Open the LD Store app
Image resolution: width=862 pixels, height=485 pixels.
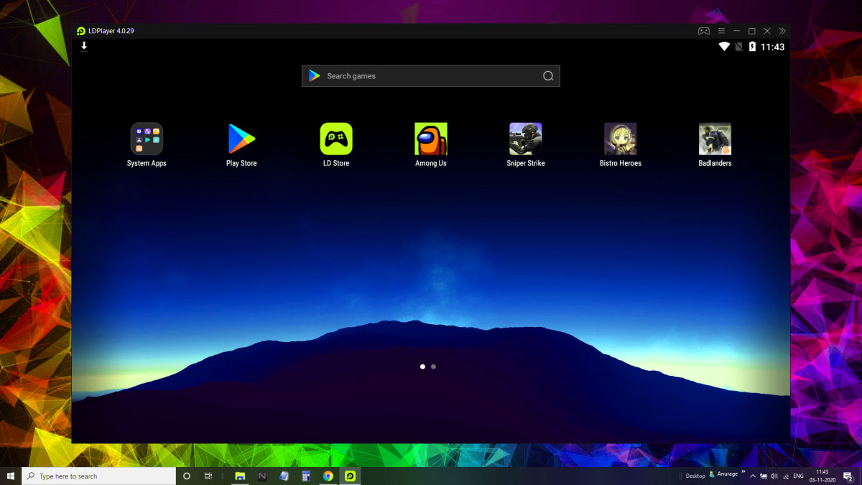pyautogui.click(x=336, y=139)
